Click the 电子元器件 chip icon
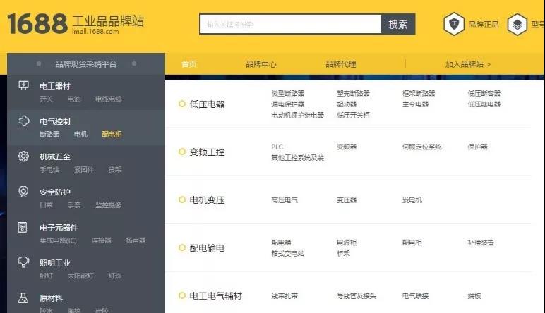 click(x=23, y=227)
